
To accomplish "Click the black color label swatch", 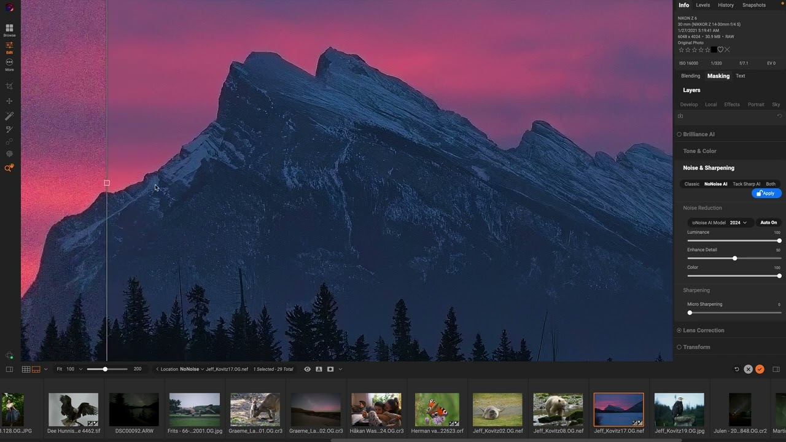I will point(714,50).
